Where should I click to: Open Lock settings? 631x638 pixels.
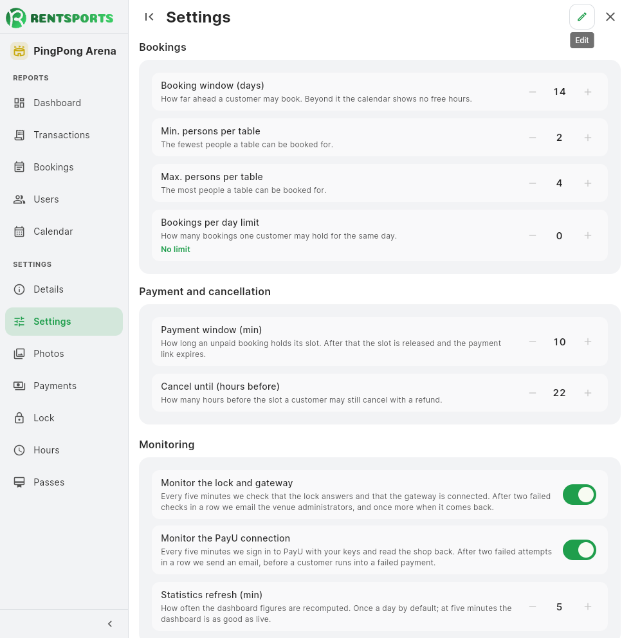pos(64,418)
